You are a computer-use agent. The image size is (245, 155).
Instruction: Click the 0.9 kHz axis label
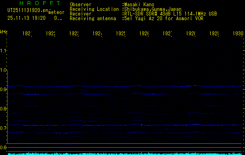pos(4,90)
